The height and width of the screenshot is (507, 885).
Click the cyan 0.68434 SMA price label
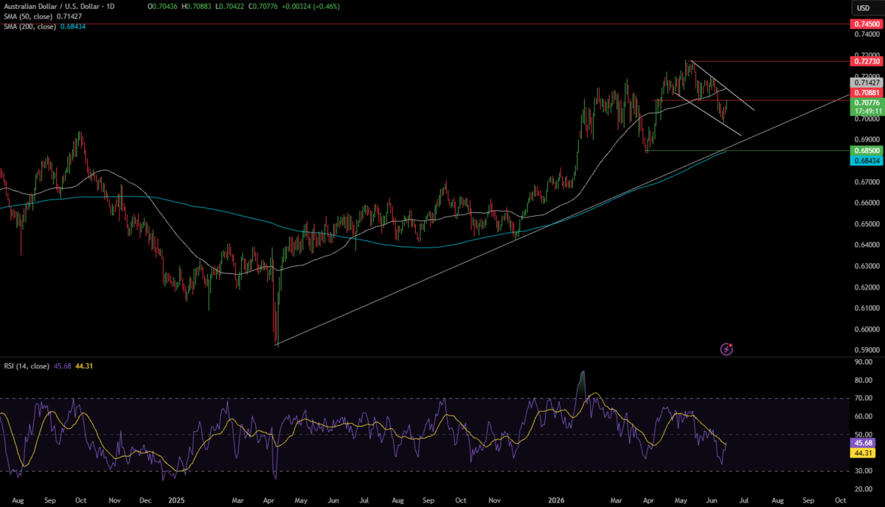click(x=867, y=160)
